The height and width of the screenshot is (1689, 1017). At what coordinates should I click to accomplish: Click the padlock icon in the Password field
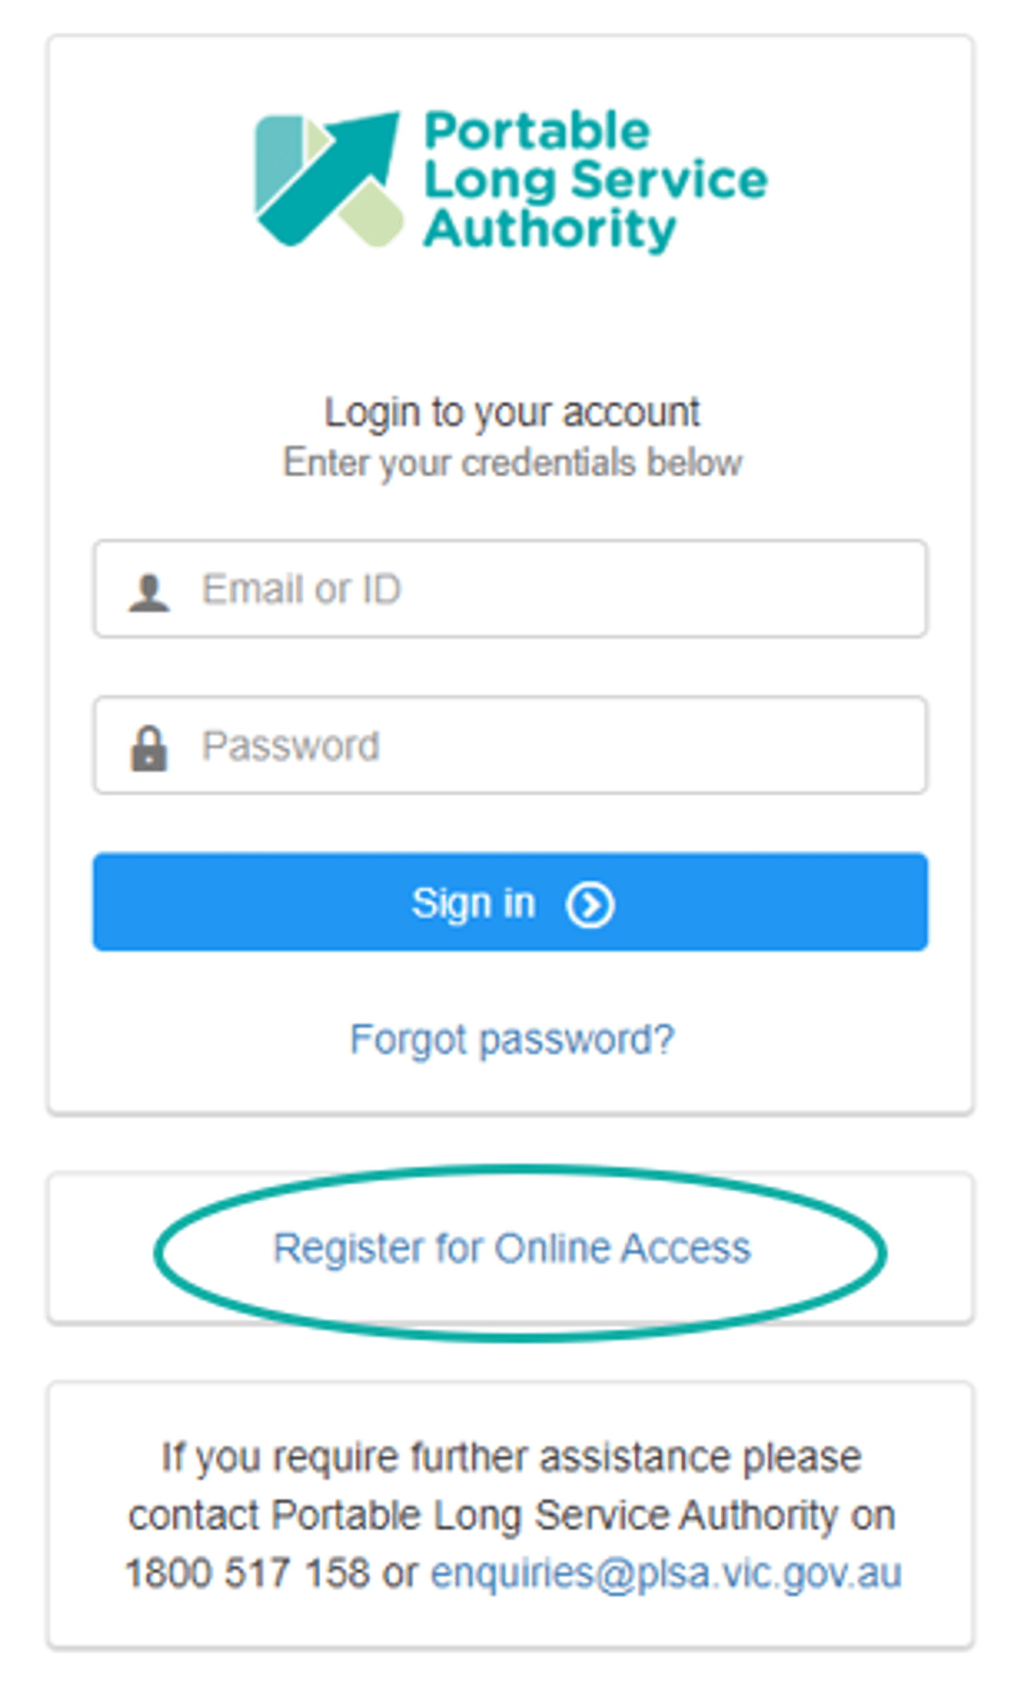pyautogui.click(x=150, y=747)
